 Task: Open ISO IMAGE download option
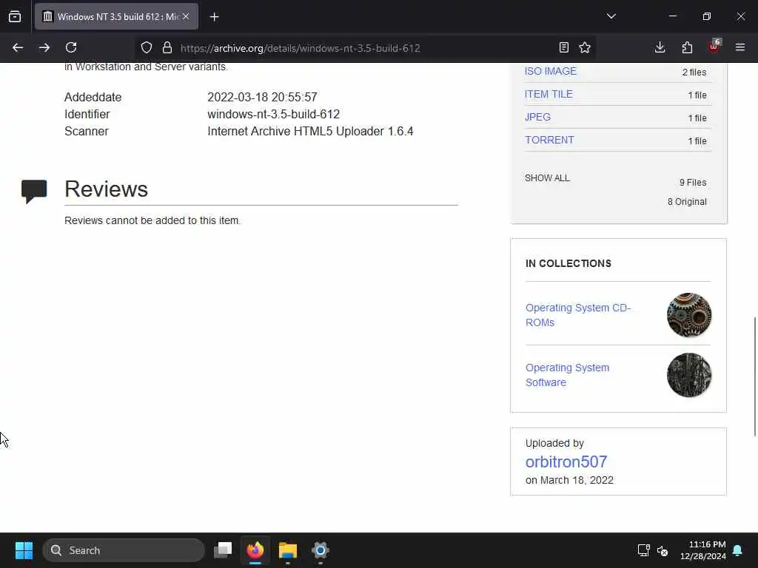click(551, 71)
